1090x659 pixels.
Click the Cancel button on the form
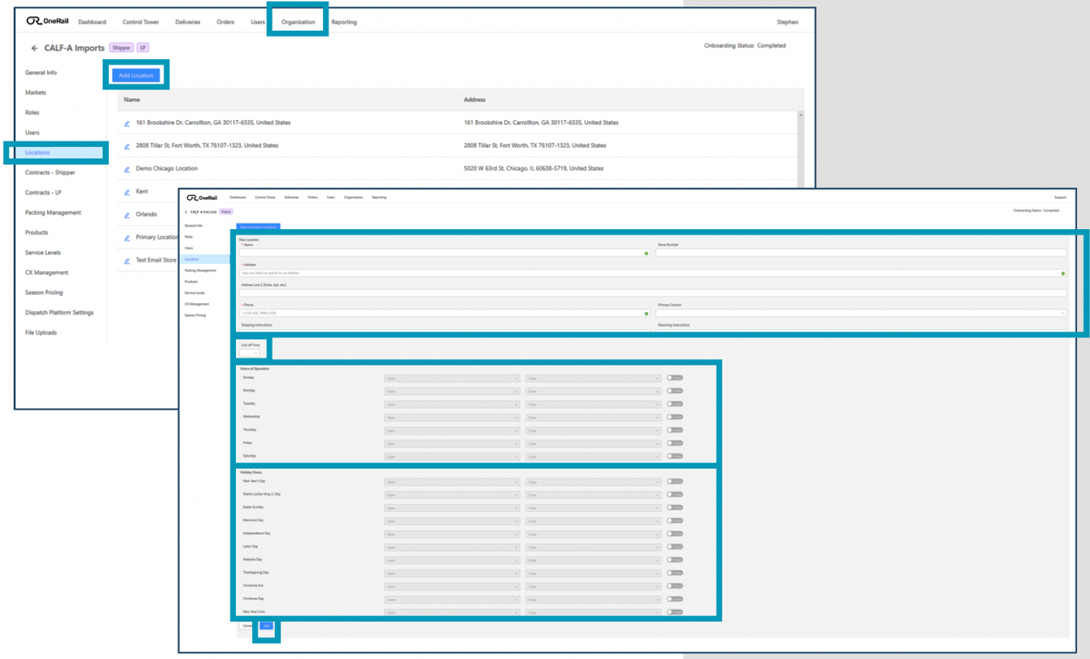[x=248, y=626]
